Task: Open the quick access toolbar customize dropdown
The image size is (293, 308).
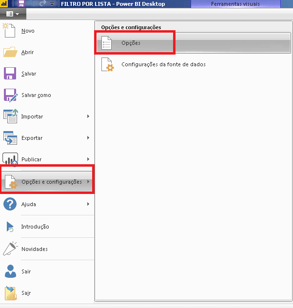Action: coord(52,4)
